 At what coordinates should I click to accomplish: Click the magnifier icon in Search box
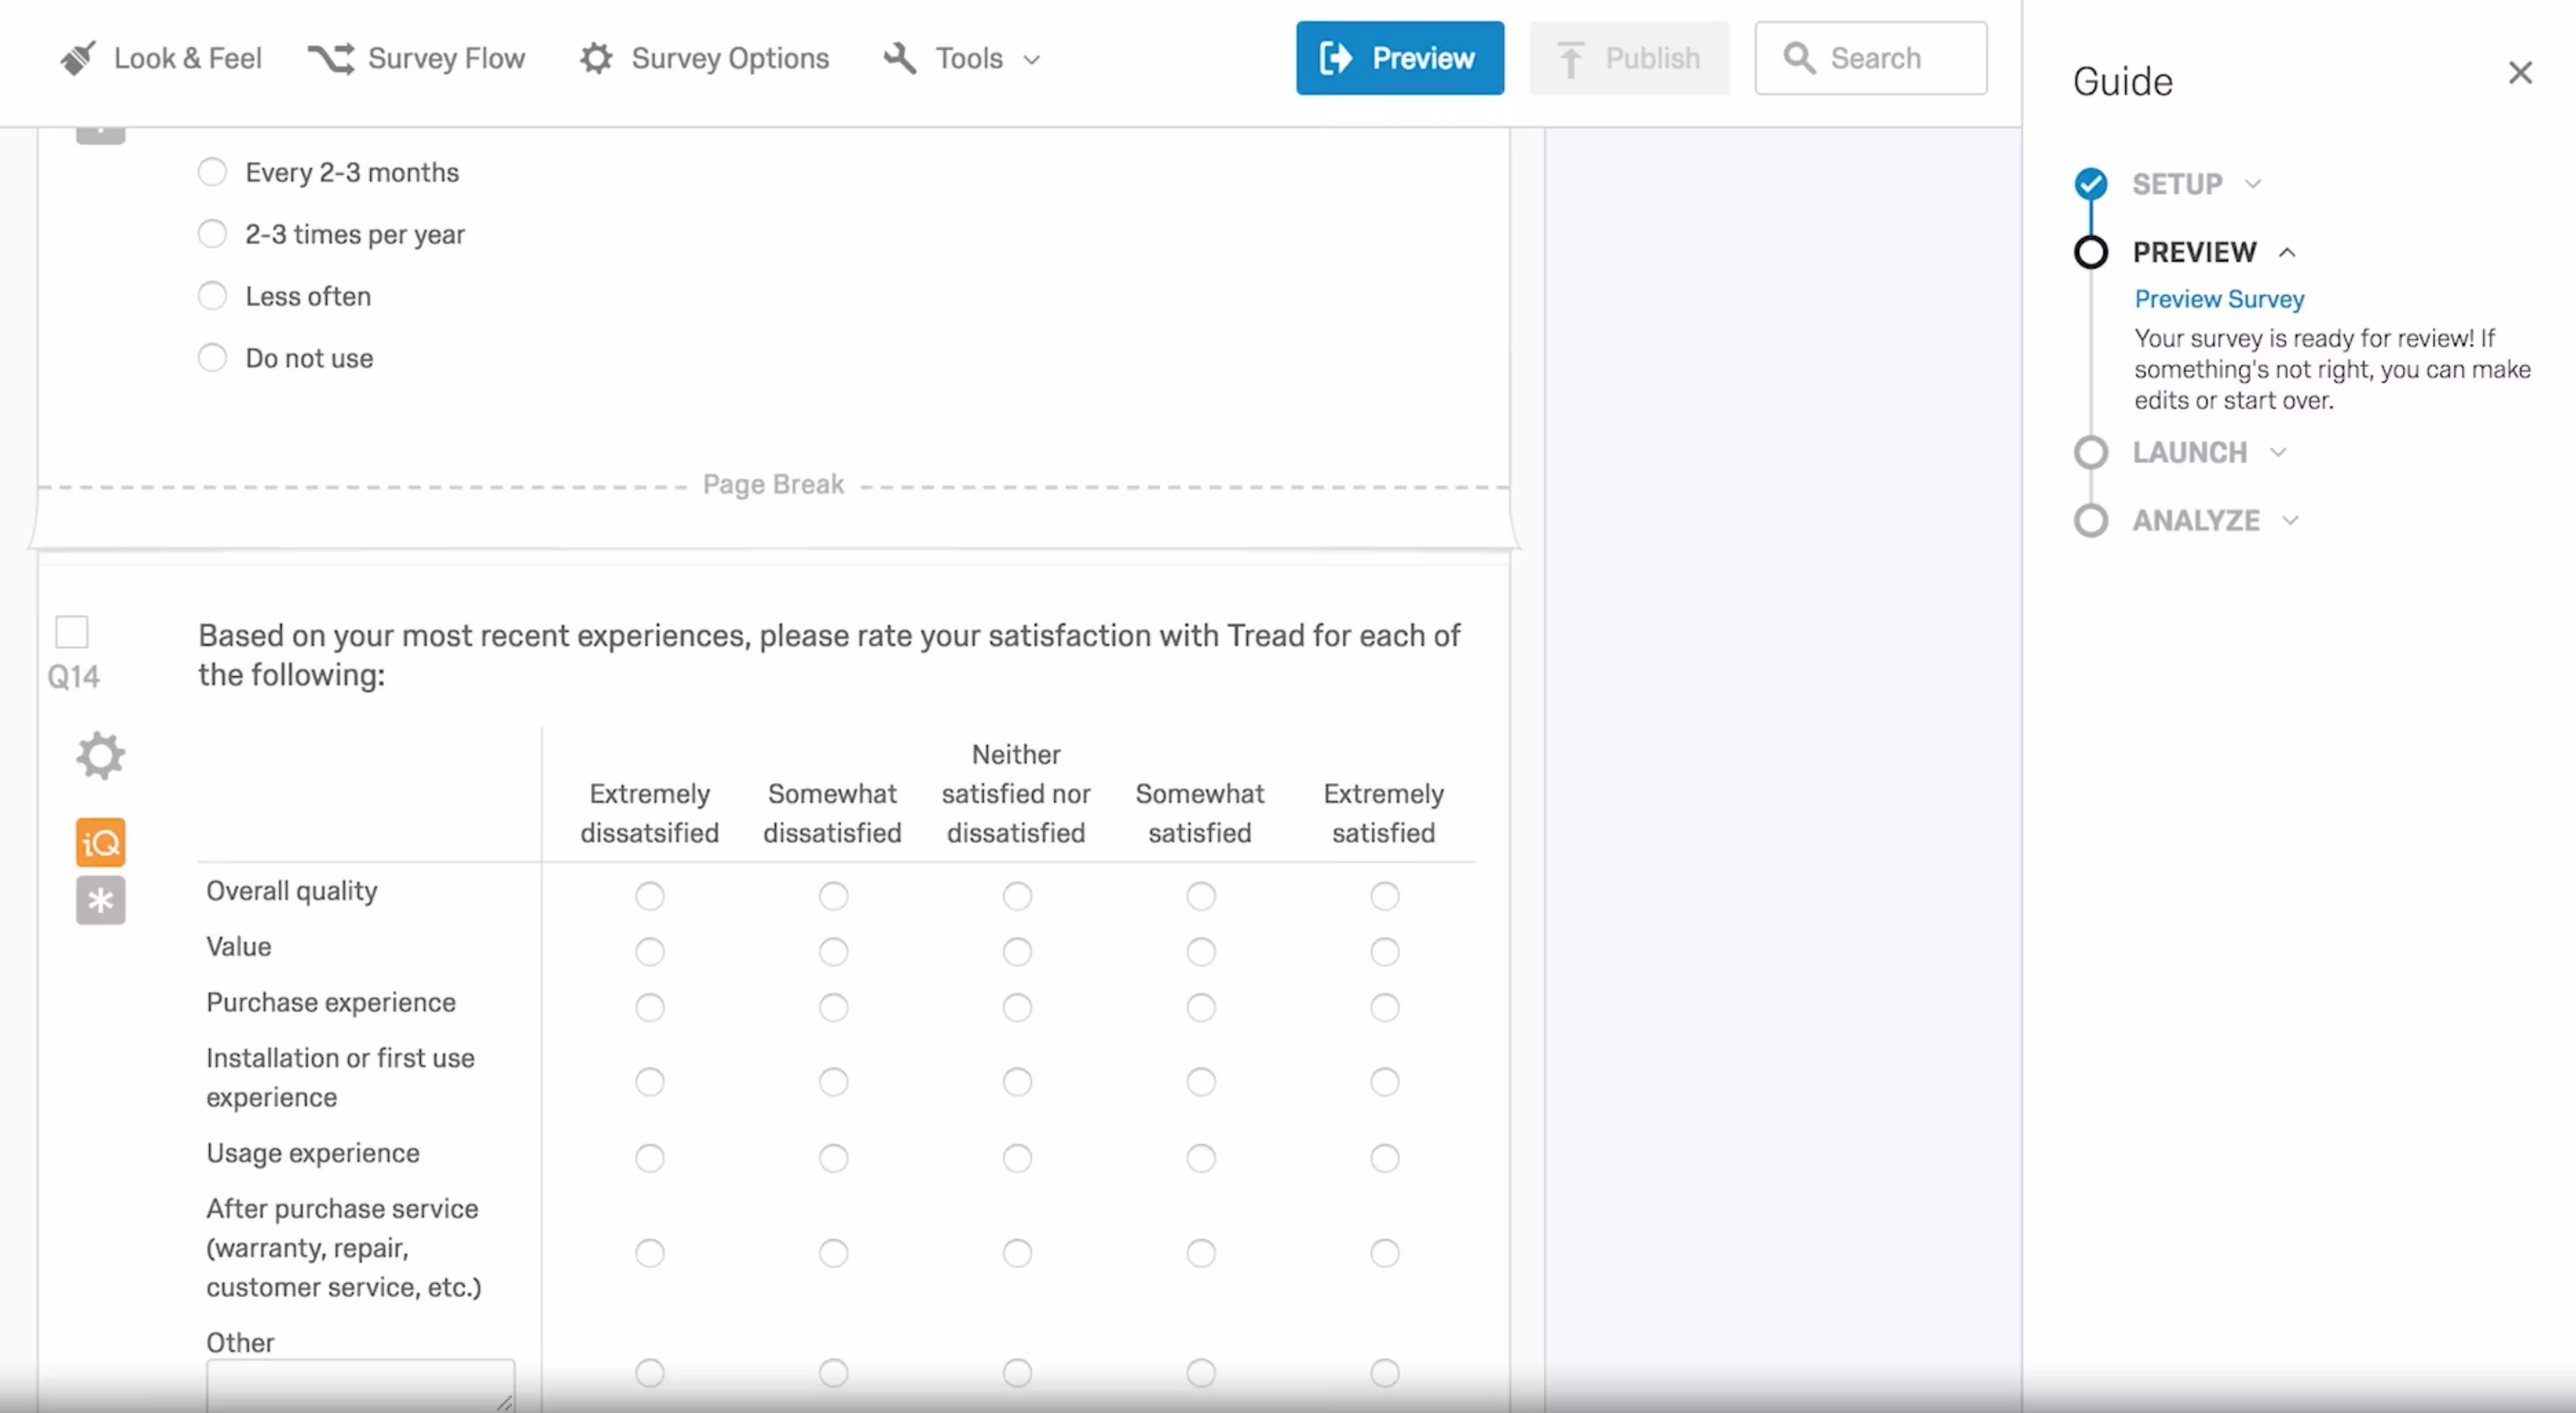(x=1799, y=58)
